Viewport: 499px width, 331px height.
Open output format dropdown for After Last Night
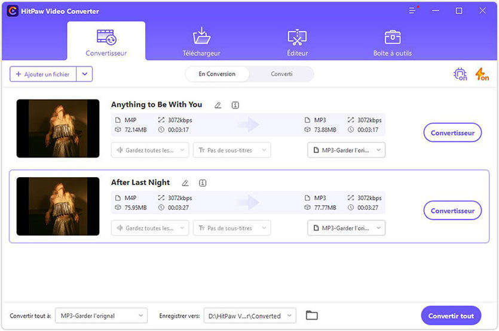click(x=346, y=228)
